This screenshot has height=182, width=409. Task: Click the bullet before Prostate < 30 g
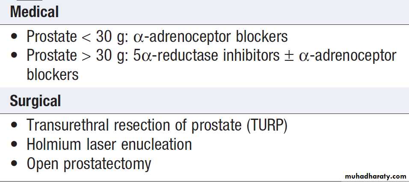point(15,37)
